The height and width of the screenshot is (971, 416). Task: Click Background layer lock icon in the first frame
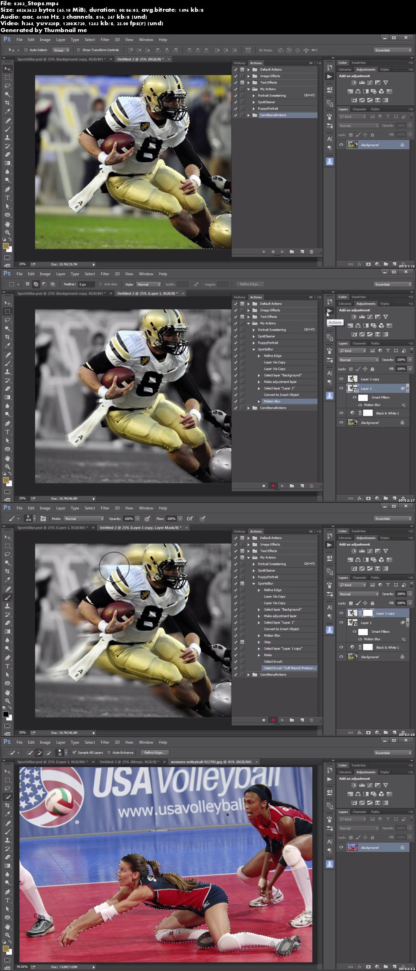402,145
